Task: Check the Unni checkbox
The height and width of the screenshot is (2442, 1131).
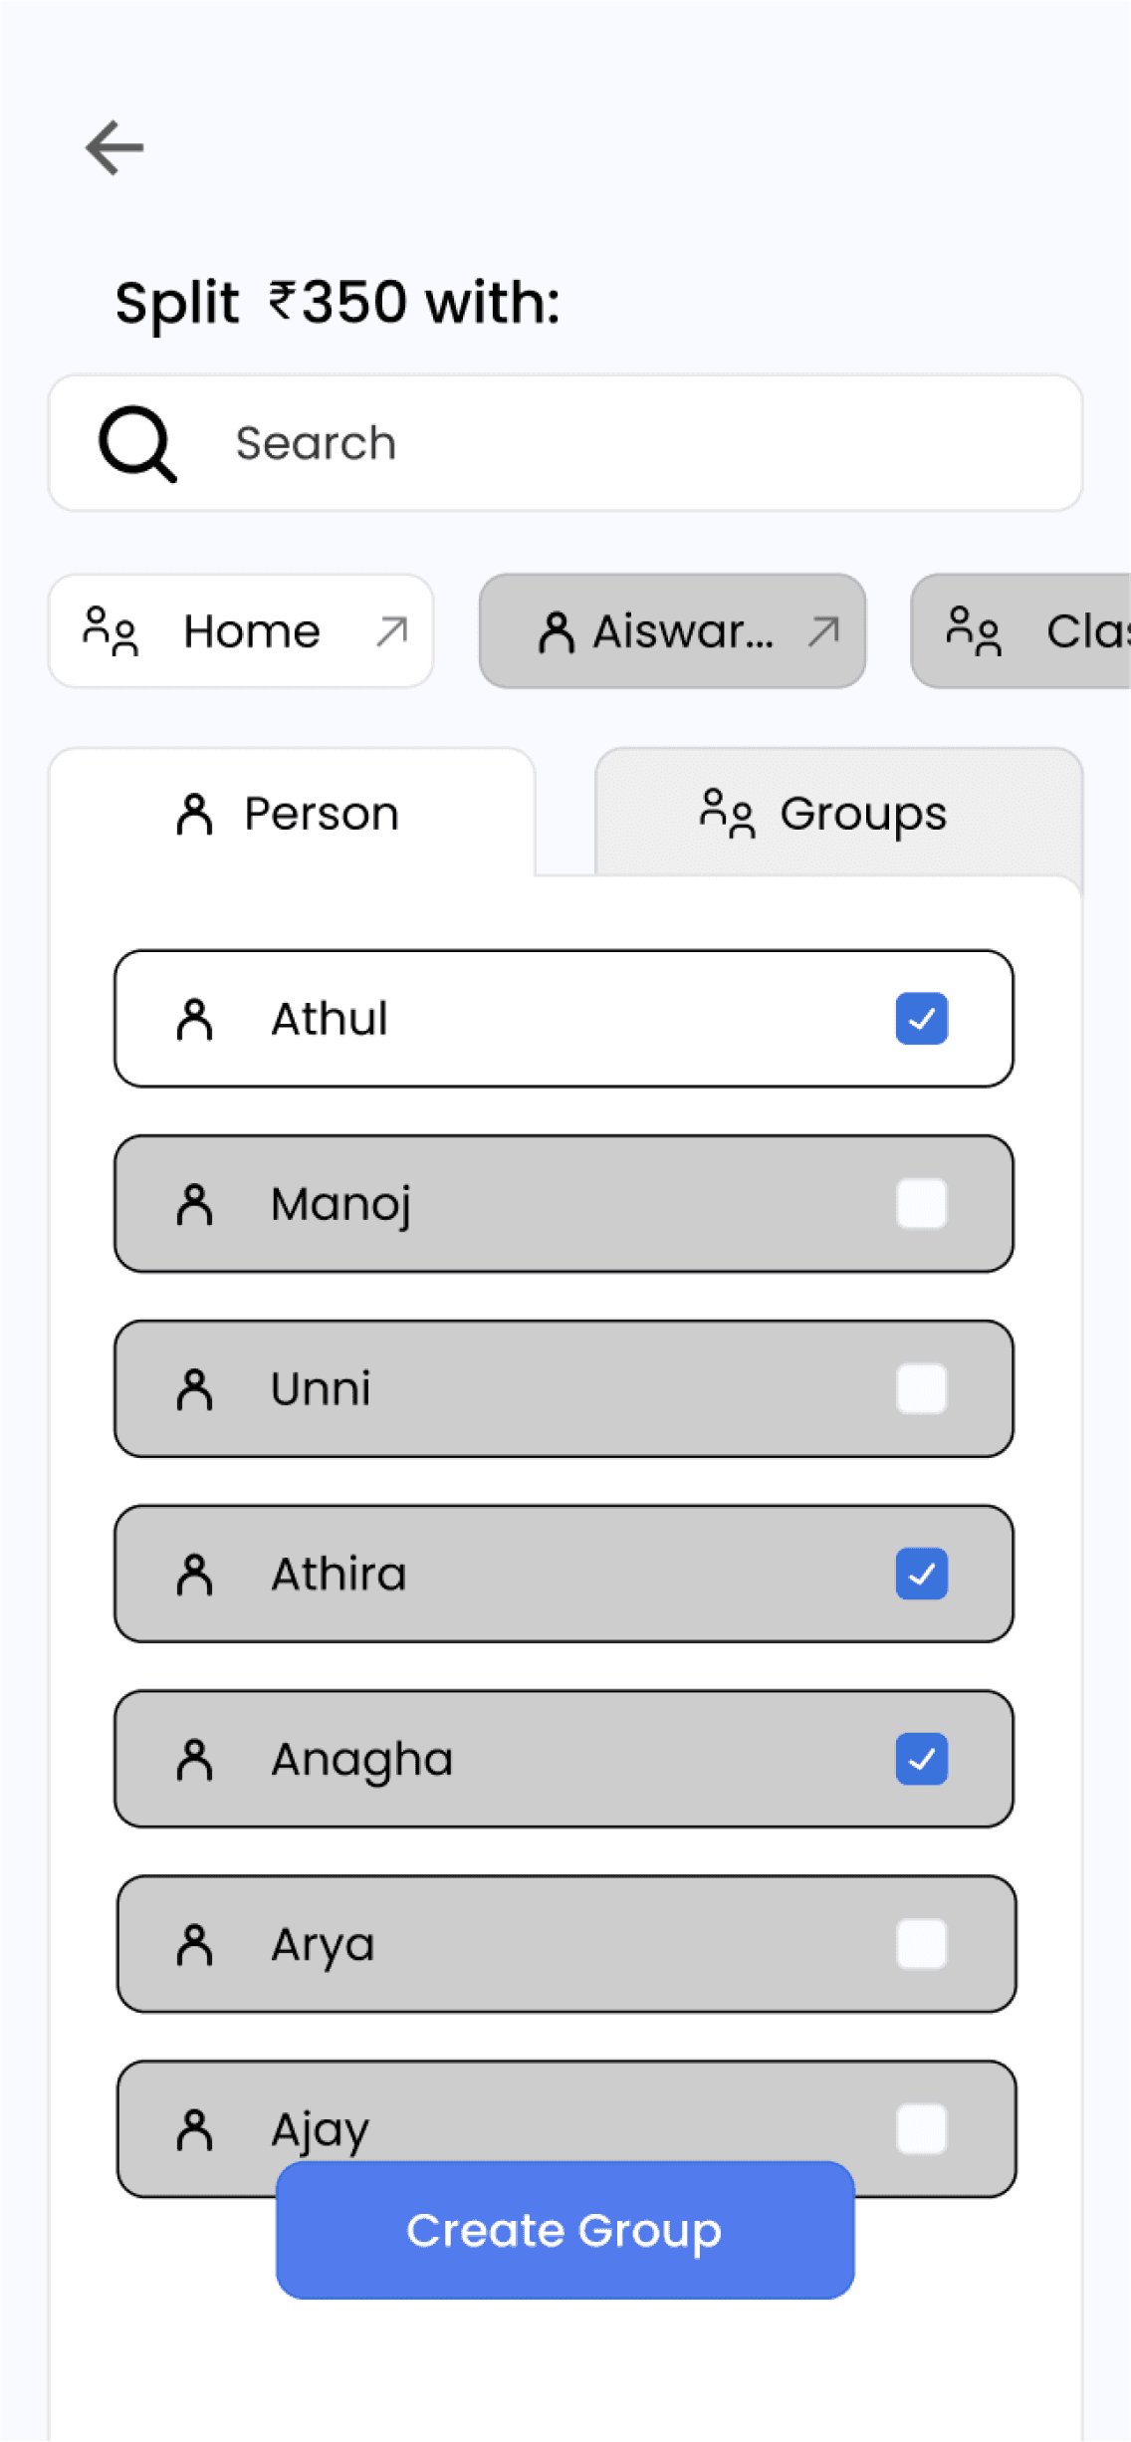Action: pos(922,1389)
